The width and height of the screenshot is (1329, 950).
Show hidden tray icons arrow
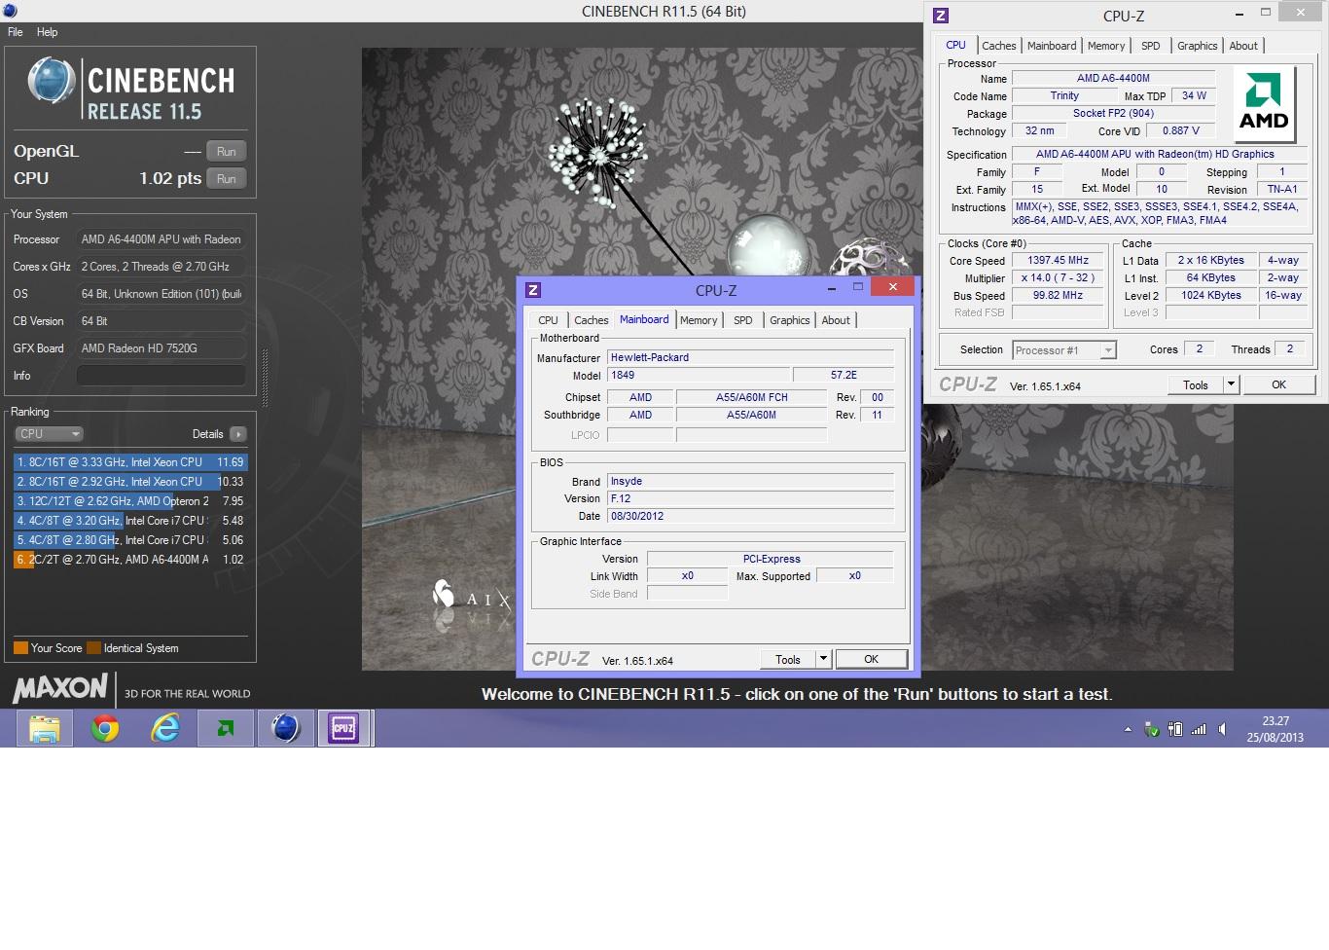(x=1128, y=729)
